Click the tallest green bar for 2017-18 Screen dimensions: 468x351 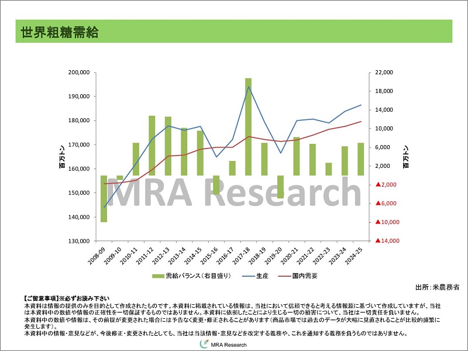coord(248,127)
